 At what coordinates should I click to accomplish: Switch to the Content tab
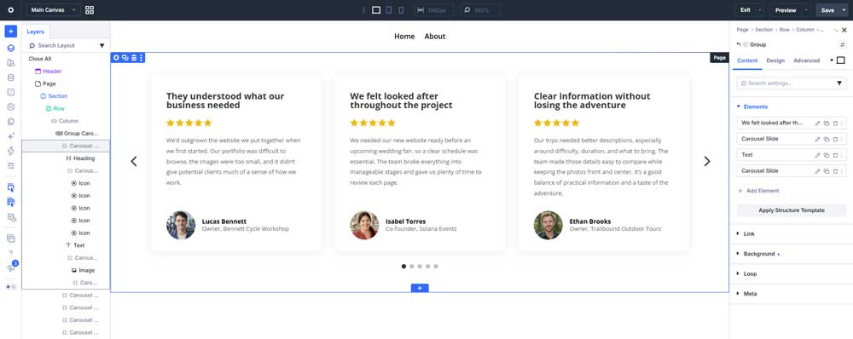click(747, 60)
